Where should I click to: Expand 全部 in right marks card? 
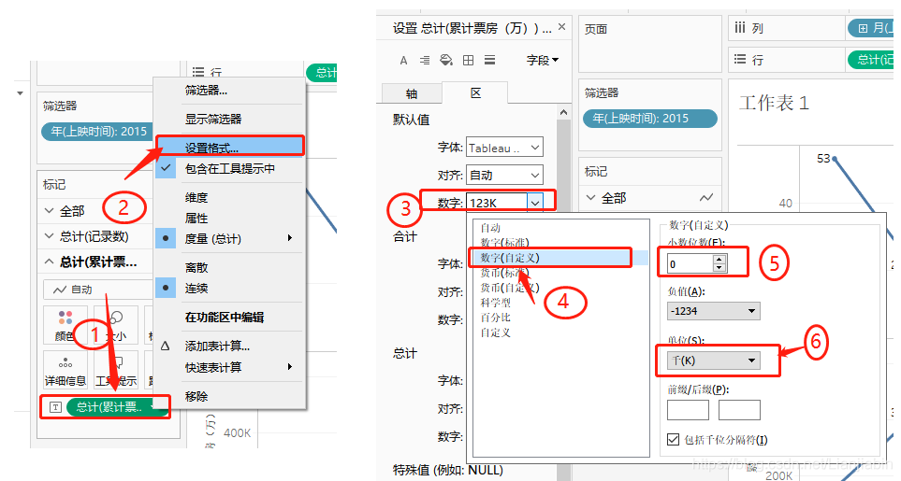click(590, 198)
